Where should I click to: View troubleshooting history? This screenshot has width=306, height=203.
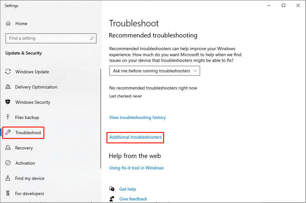click(x=137, y=117)
